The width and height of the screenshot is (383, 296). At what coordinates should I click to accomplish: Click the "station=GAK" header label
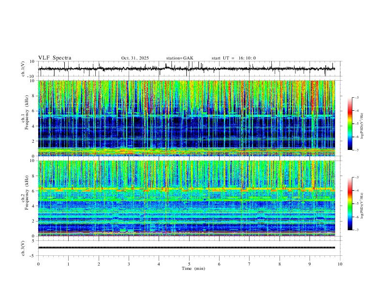179,58
